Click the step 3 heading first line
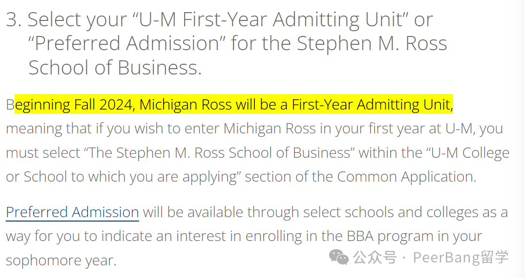This screenshot has width=525, height=278. point(220,19)
